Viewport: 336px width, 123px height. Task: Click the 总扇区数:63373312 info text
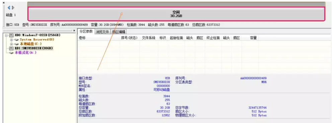[206, 25]
